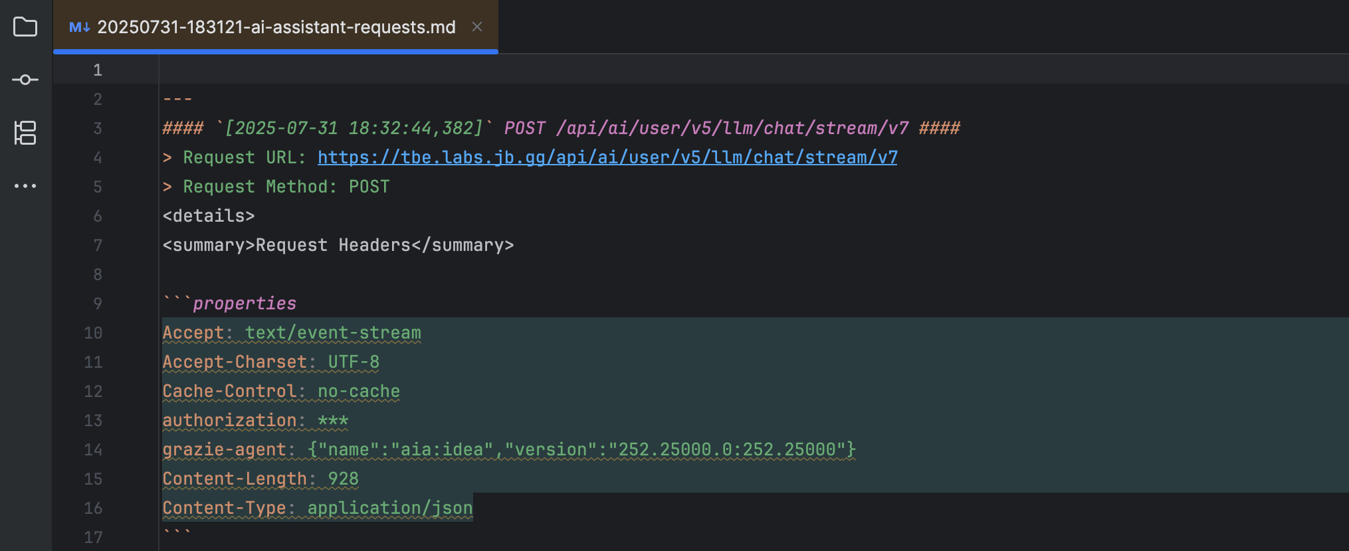Place cursor on the Content-Type: application/json line
Image resolution: width=1349 pixels, height=551 pixels.
pyautogui.click(x=318, y=508)
